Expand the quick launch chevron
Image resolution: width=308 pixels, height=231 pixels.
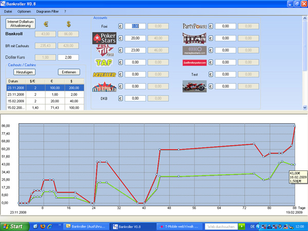(x=60, y=225)
